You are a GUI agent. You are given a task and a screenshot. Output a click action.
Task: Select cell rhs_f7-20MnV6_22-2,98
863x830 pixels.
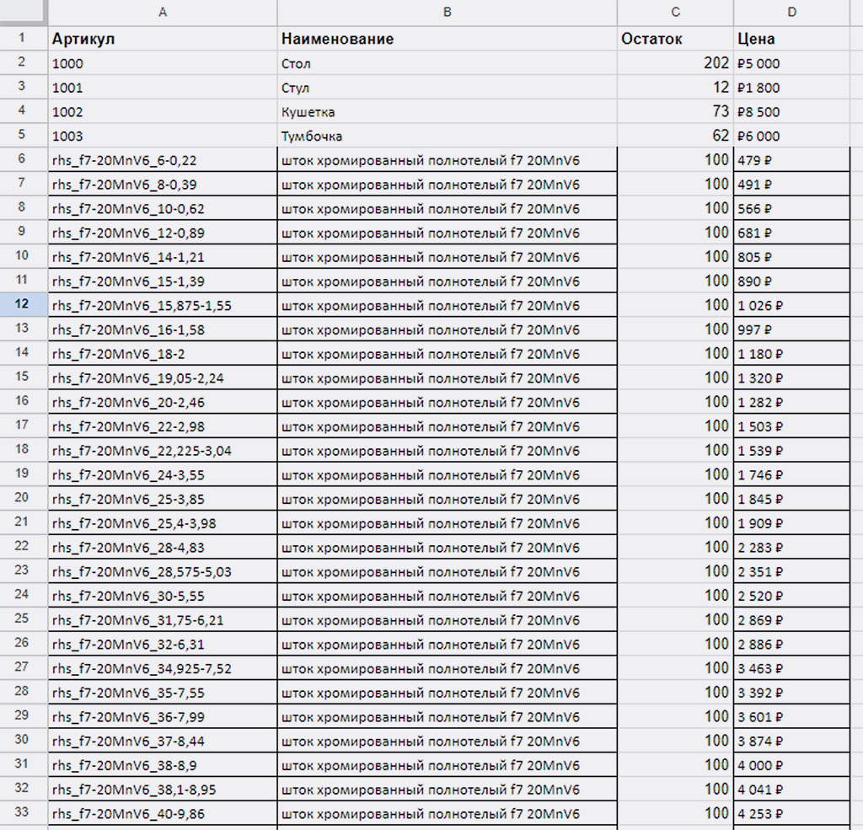coord(163,426)
